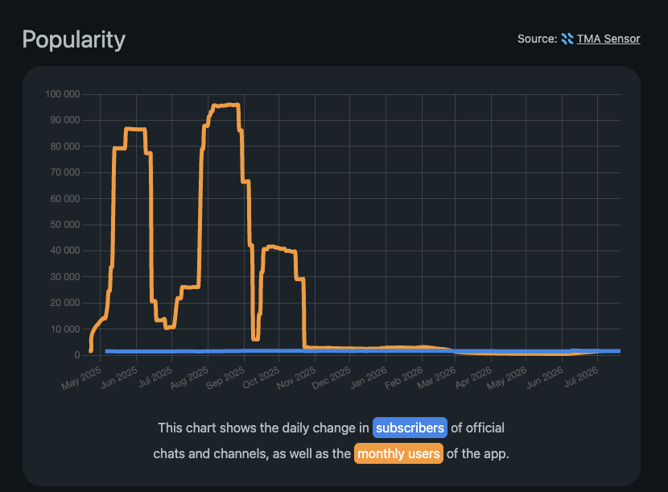Click the TMA Sensor logo icon

[x=567, y=39]
